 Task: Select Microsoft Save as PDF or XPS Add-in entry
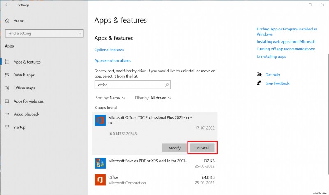pos(155,163)
